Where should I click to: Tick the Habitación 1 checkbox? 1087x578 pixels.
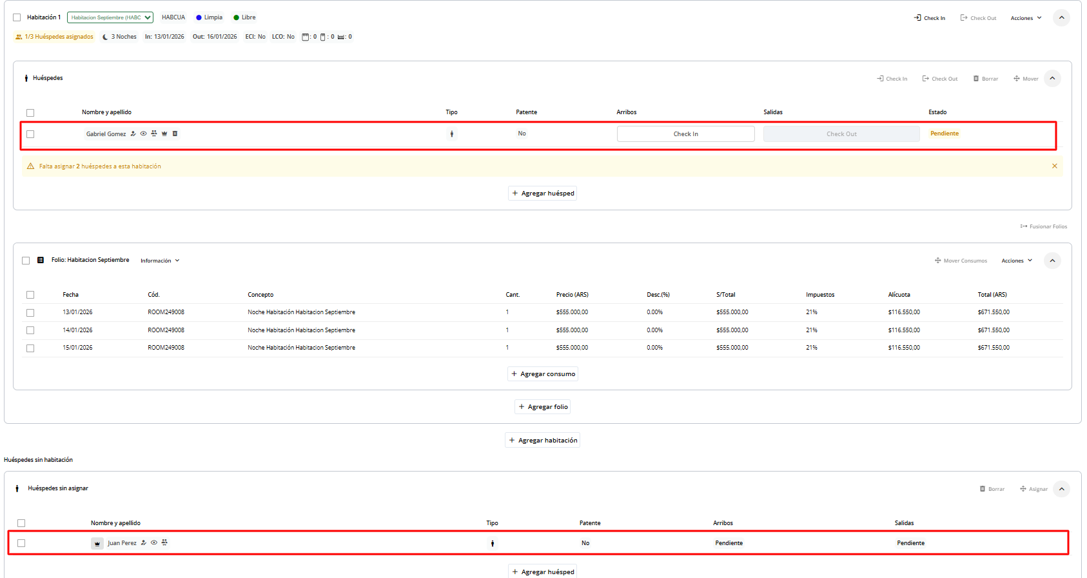pyautogui.click(x=17, y=17)
